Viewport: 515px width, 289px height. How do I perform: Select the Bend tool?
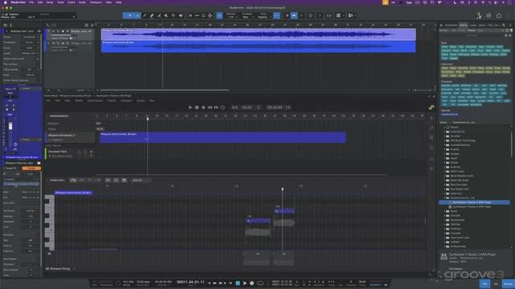174,15
